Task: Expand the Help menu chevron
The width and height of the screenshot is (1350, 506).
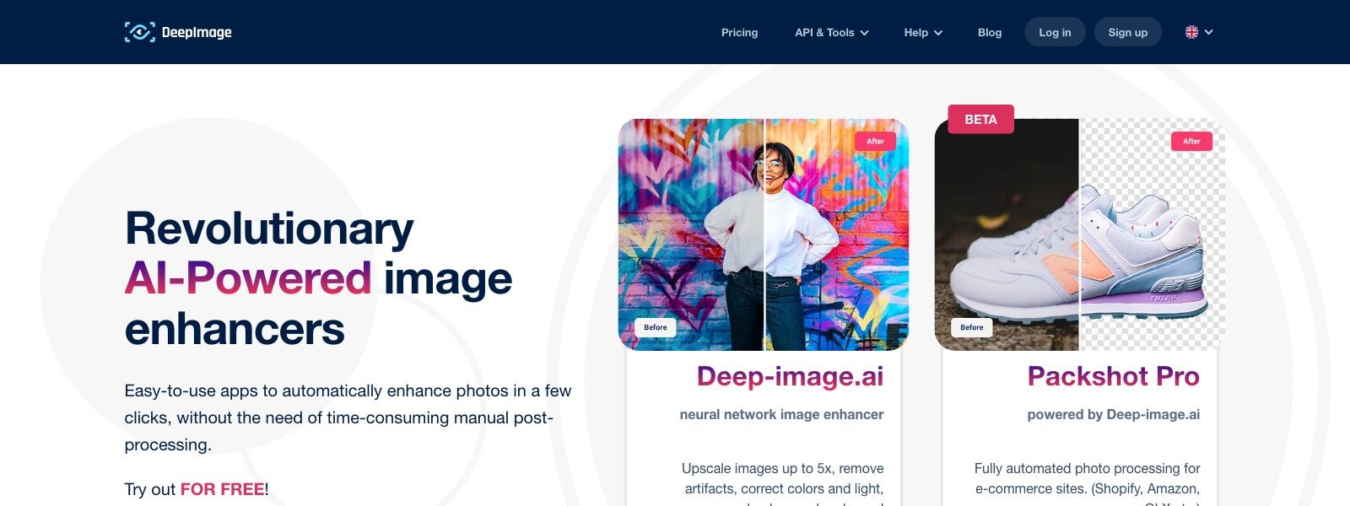Action: coord(938,33)
